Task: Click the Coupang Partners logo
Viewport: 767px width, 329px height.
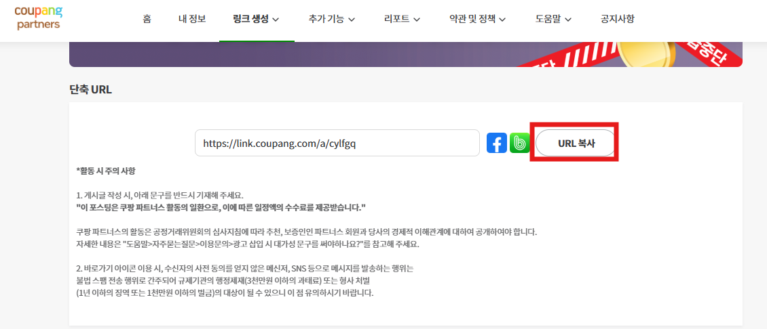Action: click(x=38, y=18)
